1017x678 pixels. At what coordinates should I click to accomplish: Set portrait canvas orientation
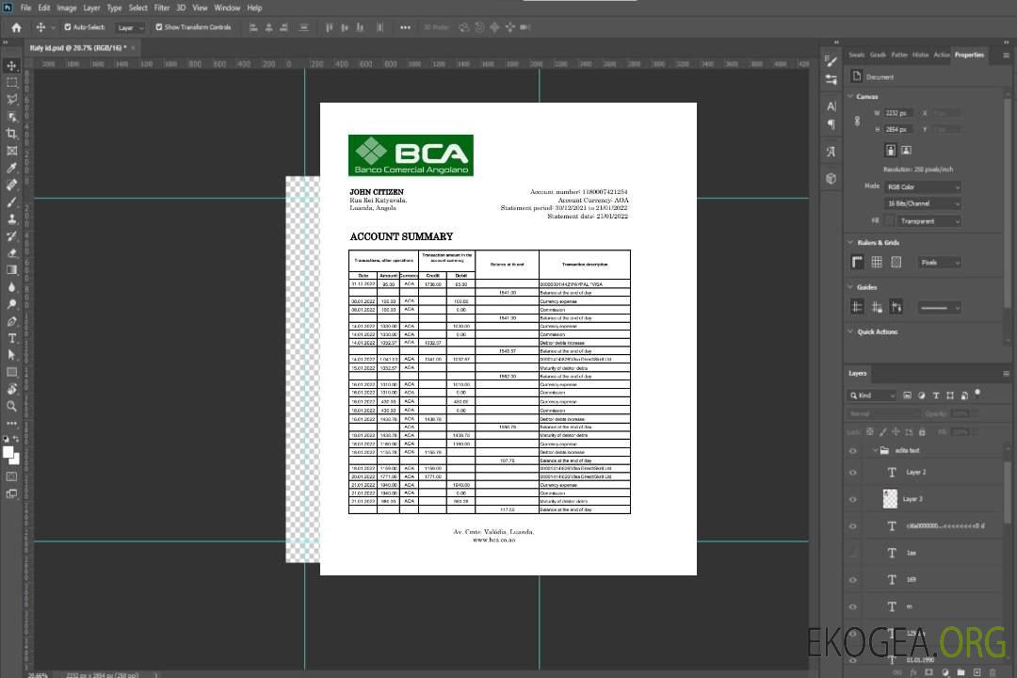pos(891,151)
